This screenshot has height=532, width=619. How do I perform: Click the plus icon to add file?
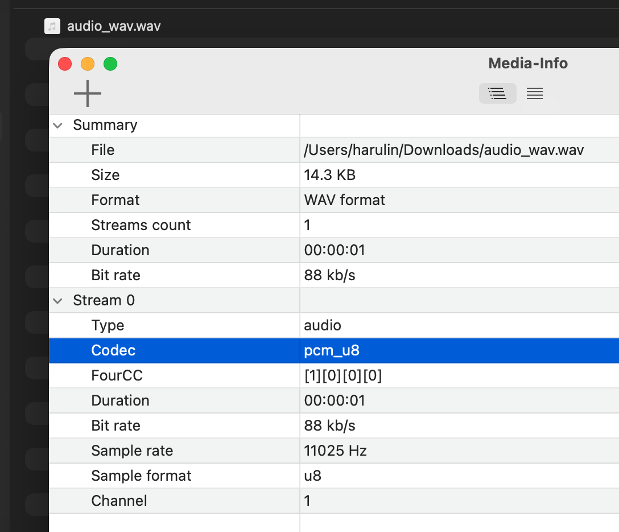(x=88, y=93)
